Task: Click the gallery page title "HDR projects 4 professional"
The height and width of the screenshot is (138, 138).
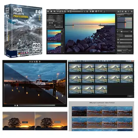Action: 97,103
